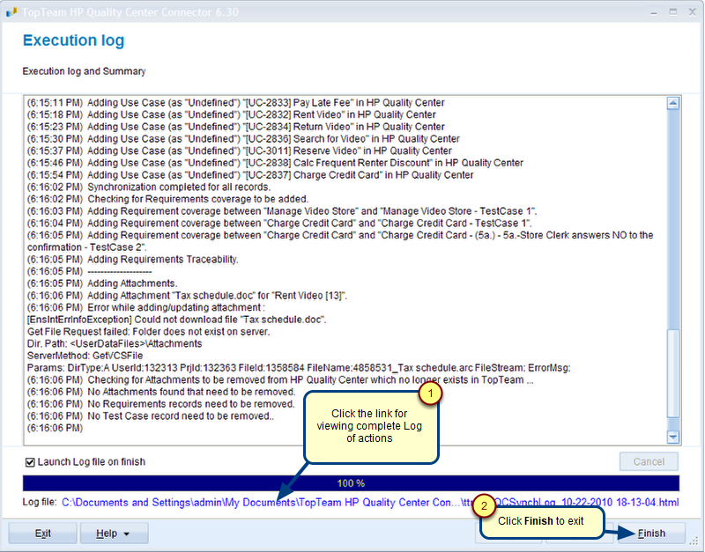Click the log scroll-down arrow
Viewport: 705px width, 552px height.
[673, 437]
